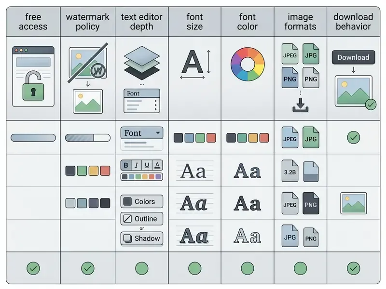Click the landscape thumbnail beside dark PNG row
The width and height of the screenshot is (386, 289).
pyautogui.click(x=354, y=203)
